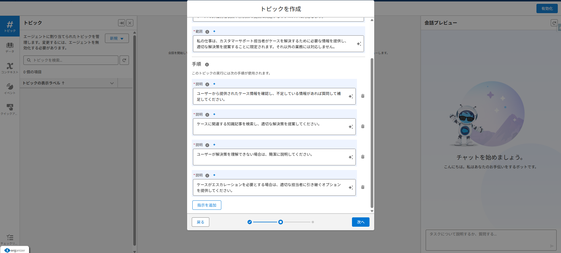Click sparkle icon in knowledge search instruction
561x253 pixels.
pyautogui.click(x=351, y=127)
